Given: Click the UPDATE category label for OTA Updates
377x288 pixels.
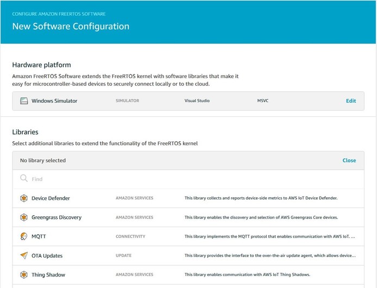Looking at the screenshot, I should tap(123, 255).
